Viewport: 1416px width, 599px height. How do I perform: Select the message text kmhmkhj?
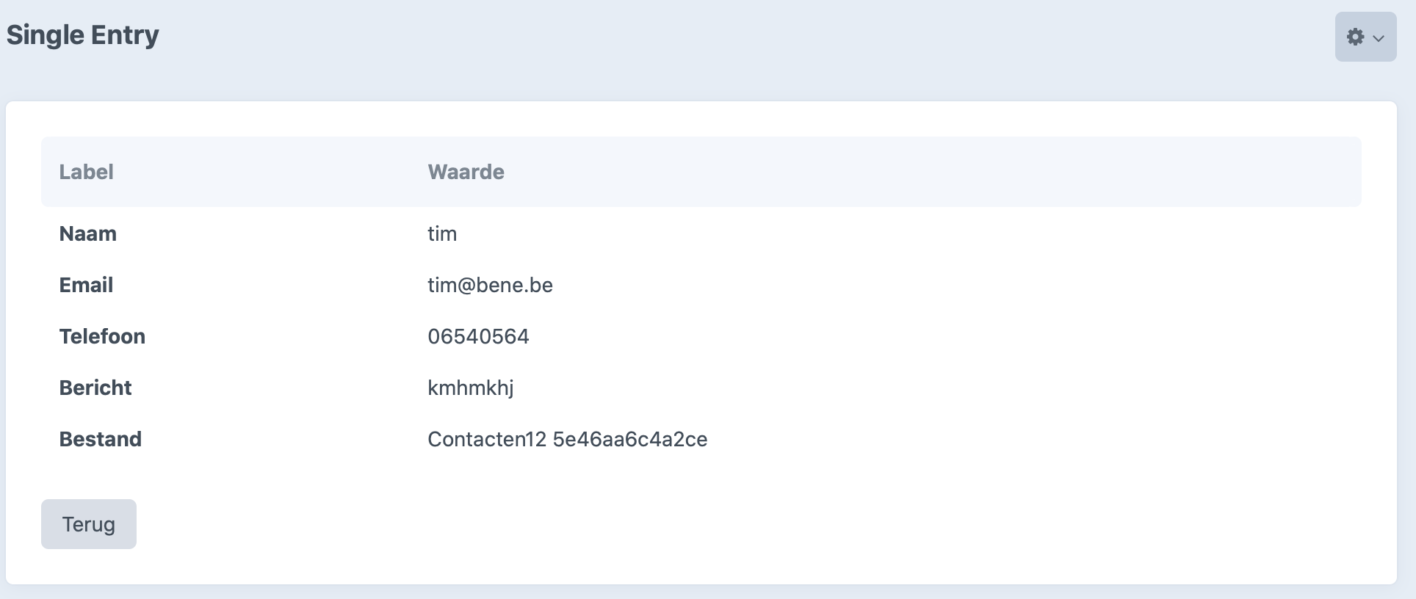471,388
